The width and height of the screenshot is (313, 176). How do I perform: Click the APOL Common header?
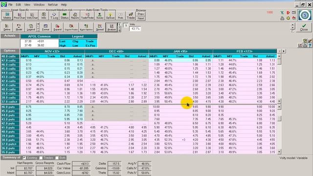tap(40, 36)
